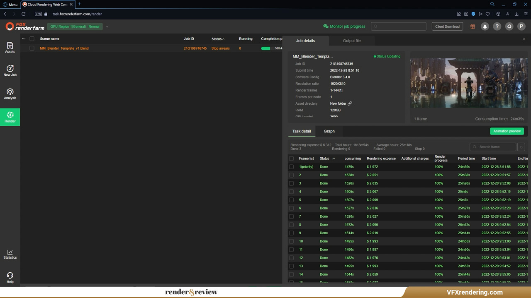This screenshot has width=531, height=298.
Task: Toggle the select-all frames checkbox in header
Action: pos(291,159)
